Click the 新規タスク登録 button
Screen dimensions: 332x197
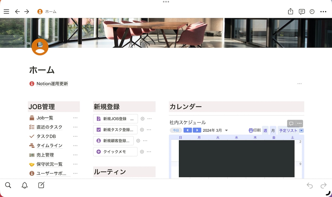click(115, 130)
